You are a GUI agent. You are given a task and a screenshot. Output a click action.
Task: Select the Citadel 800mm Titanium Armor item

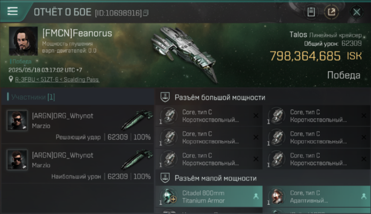click(209, 197)
